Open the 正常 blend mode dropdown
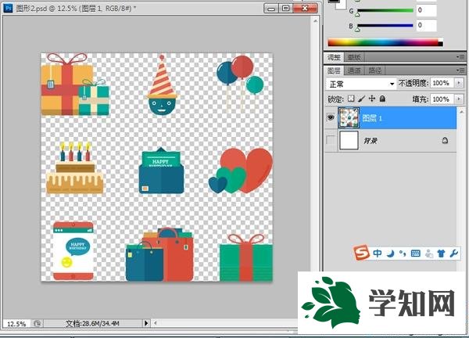Image resolution: width=469 pixels, height=338 pixels. tap(361, 84)
